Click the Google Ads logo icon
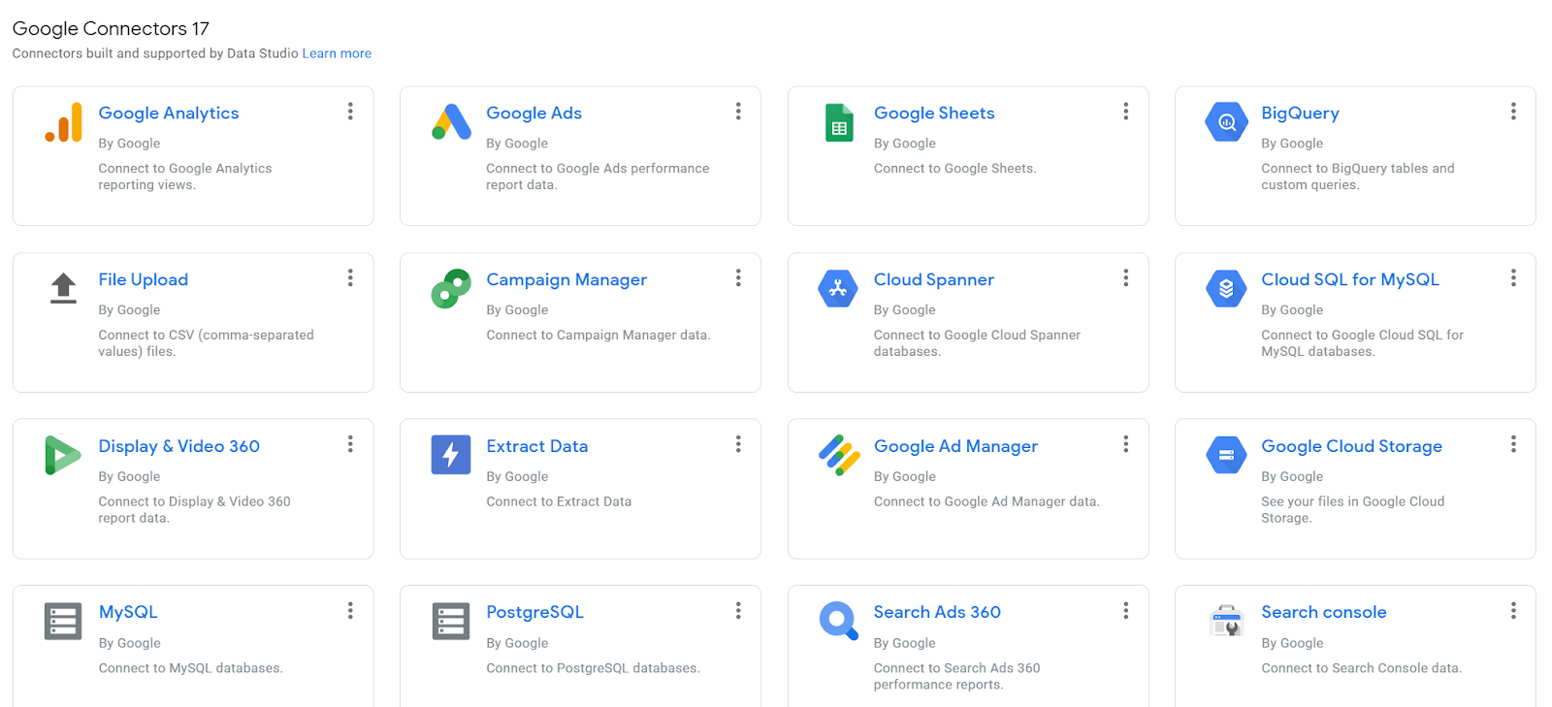 tap(451, 122)
